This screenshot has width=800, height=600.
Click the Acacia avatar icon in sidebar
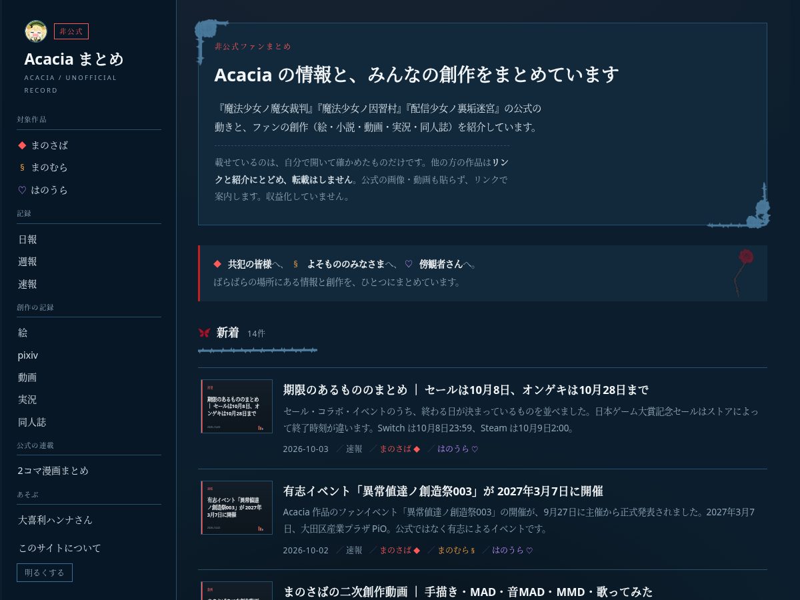click(x=35, y=31)
